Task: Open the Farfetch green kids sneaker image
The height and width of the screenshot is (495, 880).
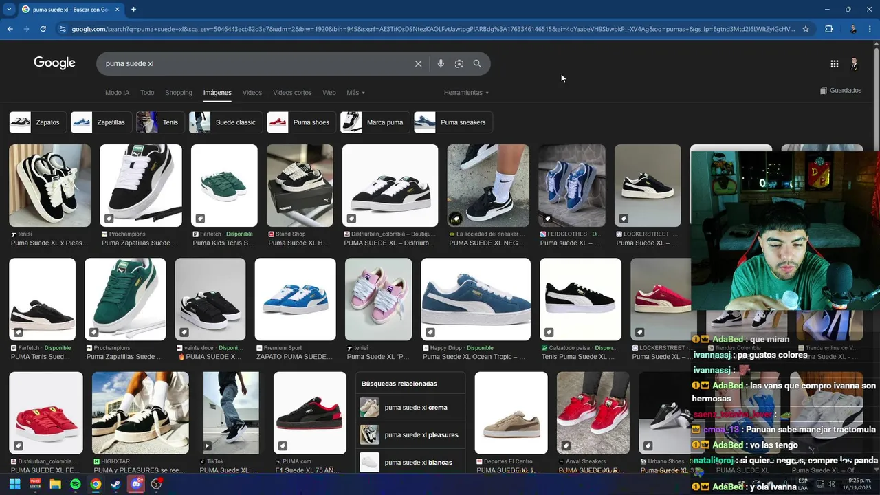Action: click(x=224, y=186)
